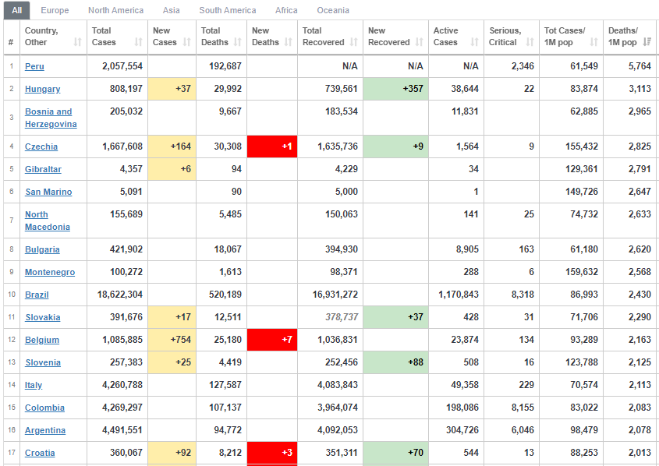Open the Peru country link
The height and width of the screenshot is (466, 659).
pyautogui.click(x=34, y=66)
